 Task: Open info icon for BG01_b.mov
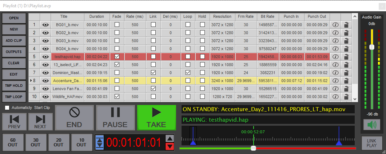pyautogui.click(x=335, y=25)
